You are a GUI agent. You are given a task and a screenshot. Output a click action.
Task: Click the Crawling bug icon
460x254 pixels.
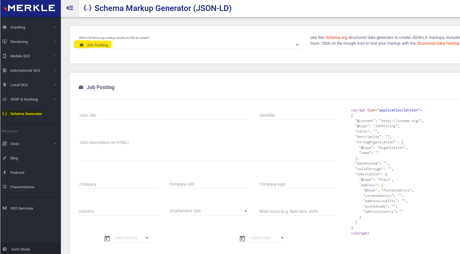(5, 27)
